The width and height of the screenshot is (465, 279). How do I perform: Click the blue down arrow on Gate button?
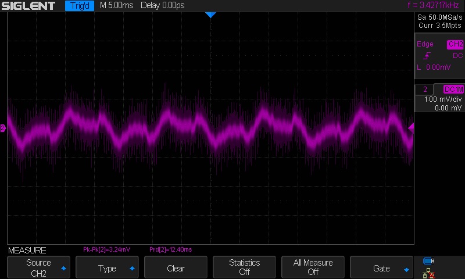pos(406,270)
